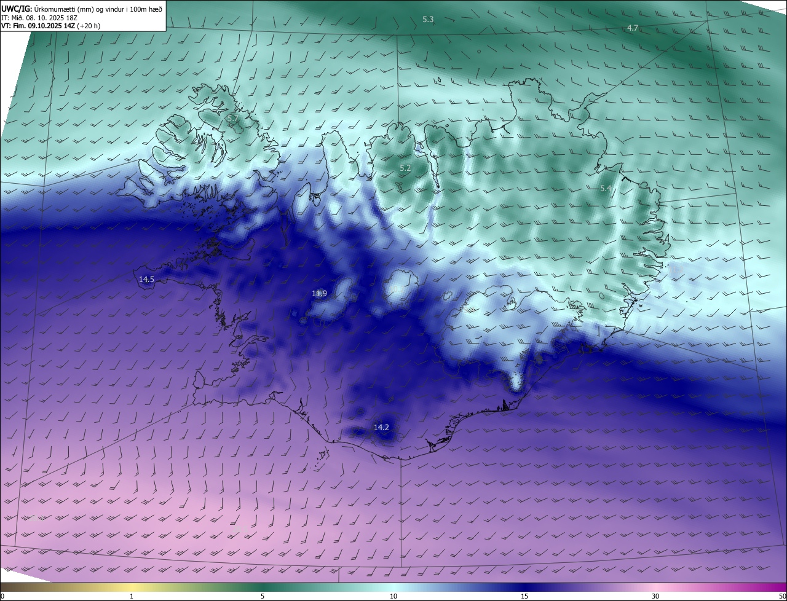This screenshot has width=787, height=601.
Task: Click the 1 tick on the color scale
Action: pos(132,596)
